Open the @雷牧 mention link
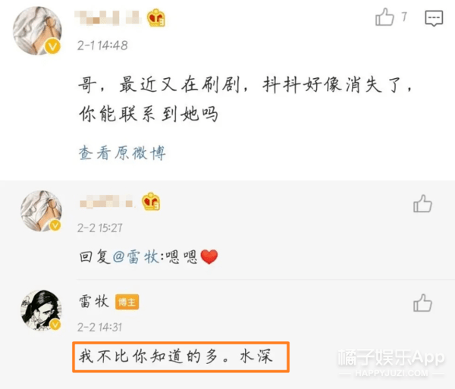This screenshot has height=389, width=455. (135, 257)
